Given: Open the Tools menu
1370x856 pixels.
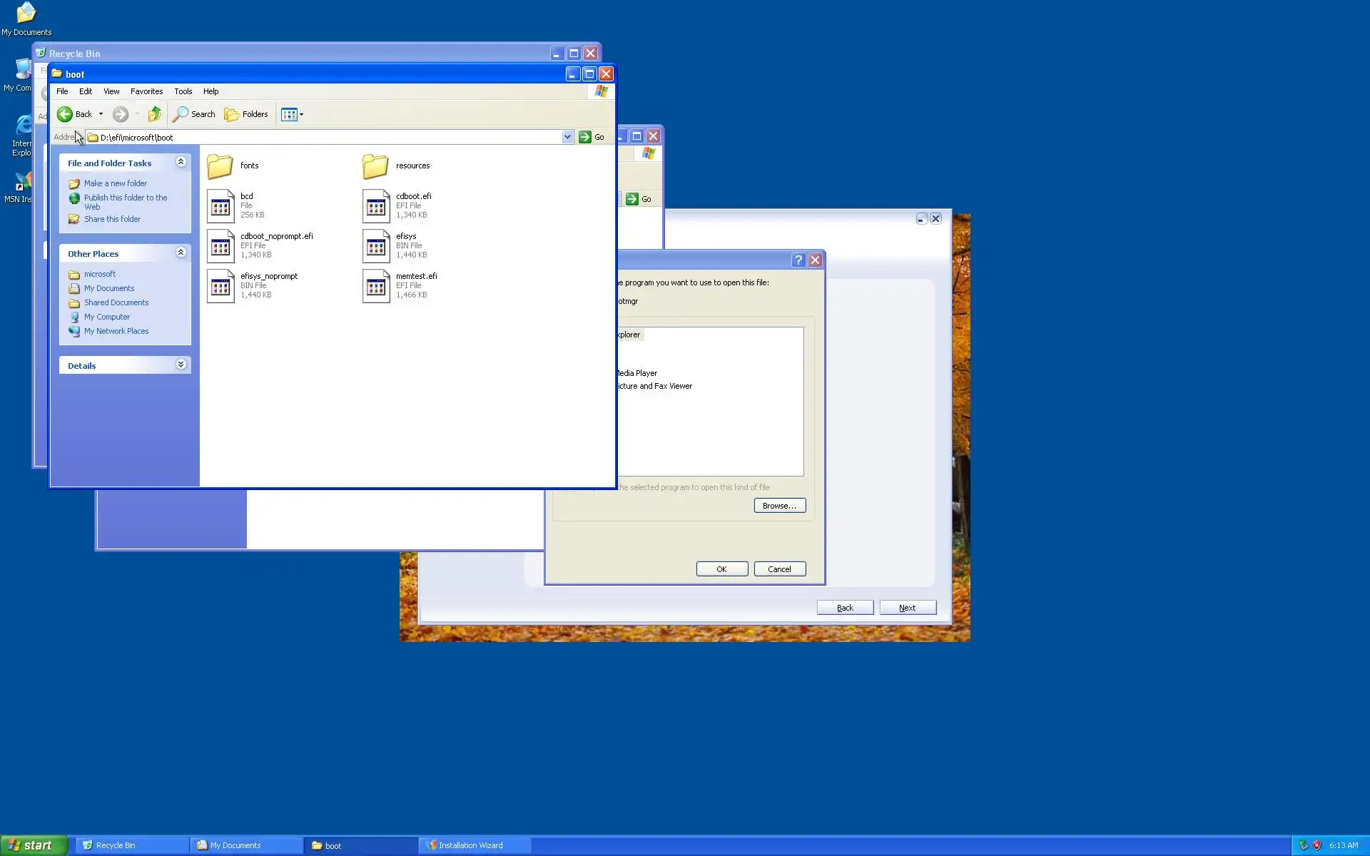Looking at the screenshot, I should [x=183, y=91].
